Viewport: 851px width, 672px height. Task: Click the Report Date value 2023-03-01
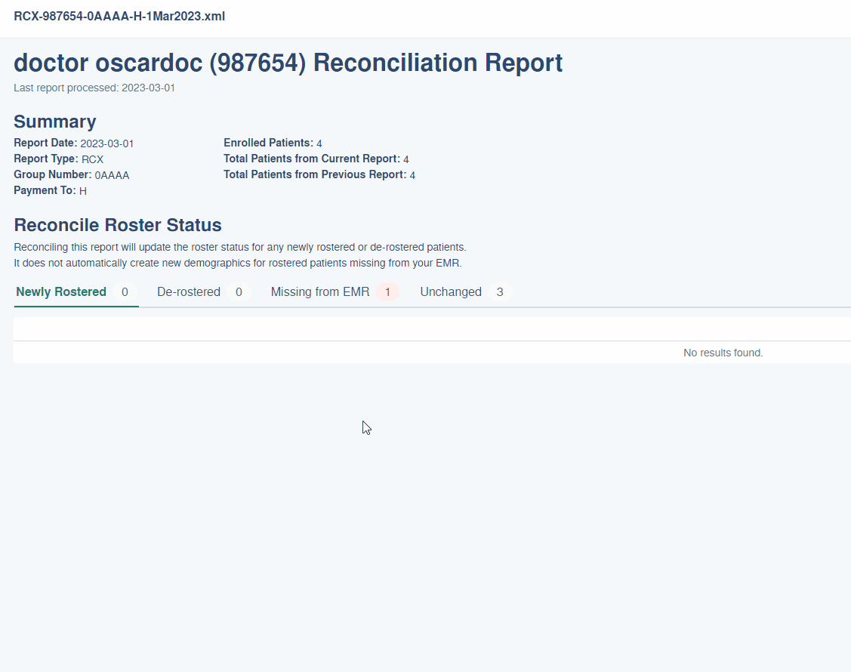pos(107,143)
